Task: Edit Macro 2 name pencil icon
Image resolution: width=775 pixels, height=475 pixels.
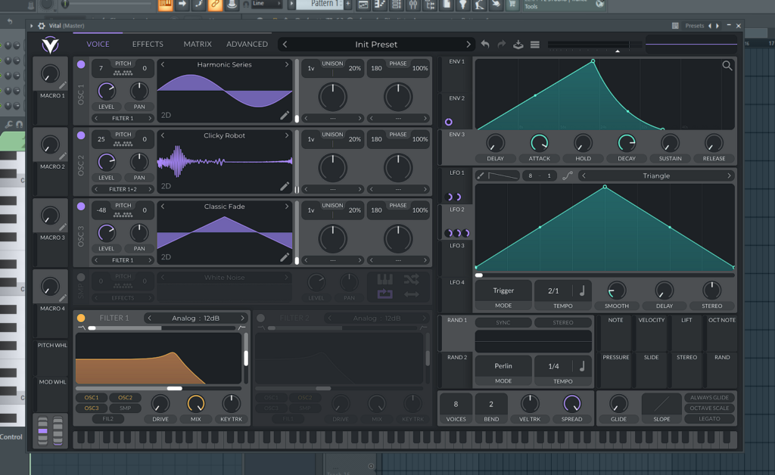Action: coord(62,157)
